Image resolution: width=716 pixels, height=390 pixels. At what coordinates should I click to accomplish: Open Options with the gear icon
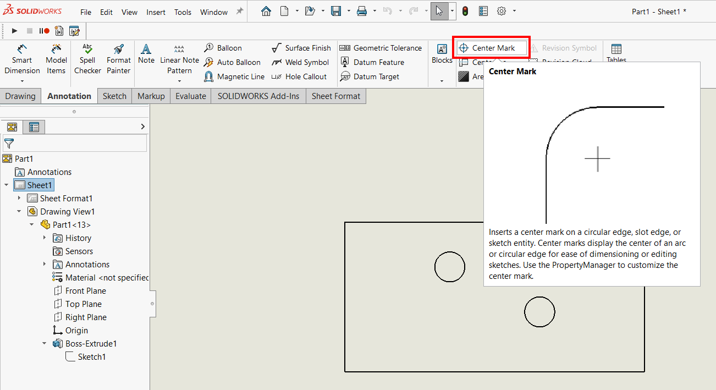(x=502, y=11)
